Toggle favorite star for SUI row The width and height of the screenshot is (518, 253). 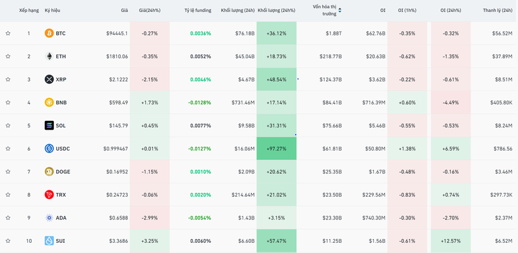tap(8, 241)
